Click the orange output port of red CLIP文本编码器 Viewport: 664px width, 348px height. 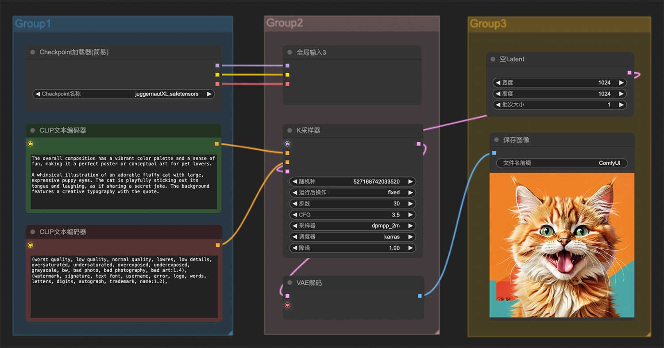click(217, 245)
